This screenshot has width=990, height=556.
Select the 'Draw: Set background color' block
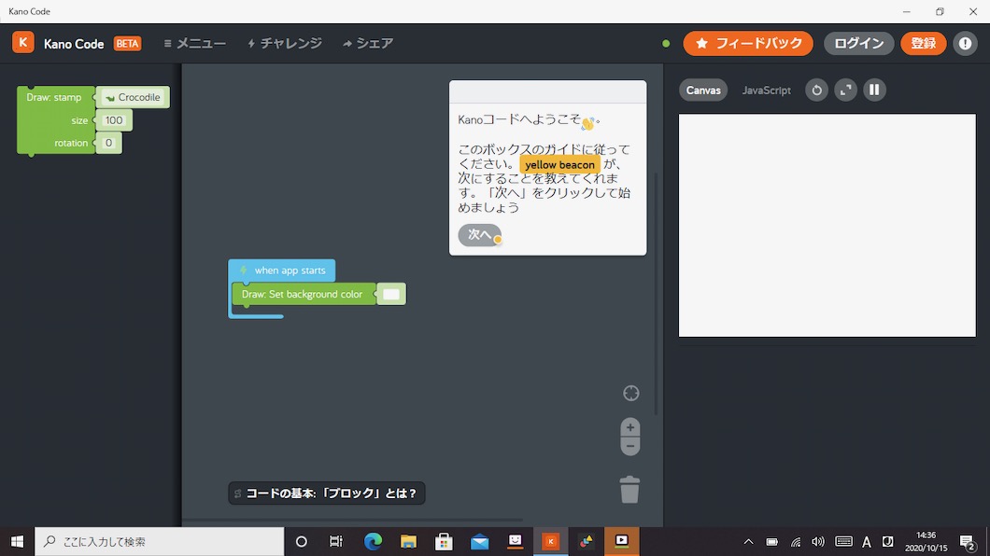point(304,295)
